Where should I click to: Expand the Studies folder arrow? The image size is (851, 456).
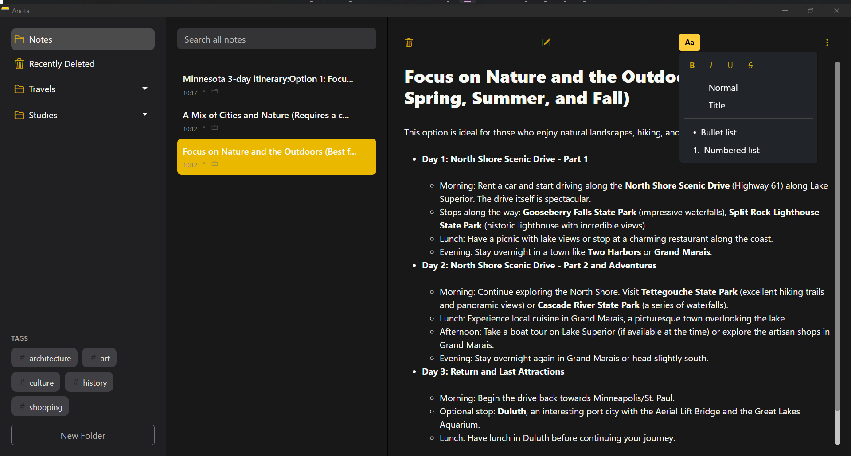point(145,114)
